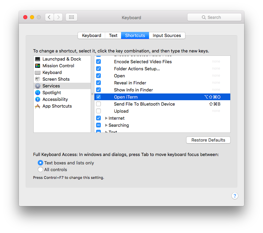Select Show Info in Finder row
263x233 pixels.
pyautogui.click(x=163, y=90)
